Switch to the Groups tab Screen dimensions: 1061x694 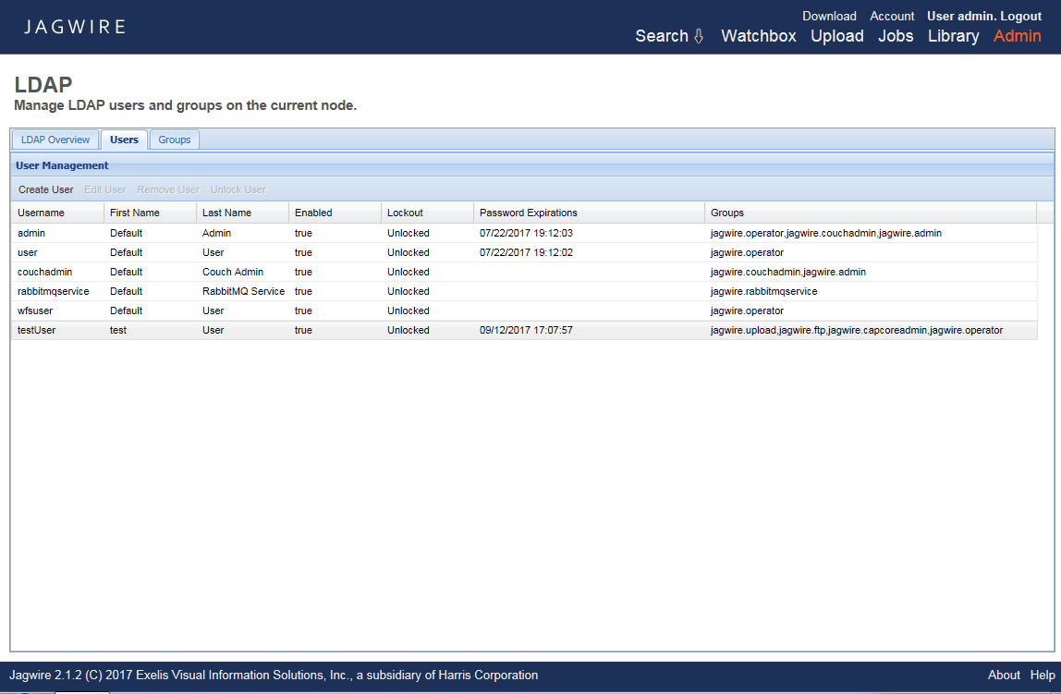(174, 140)
